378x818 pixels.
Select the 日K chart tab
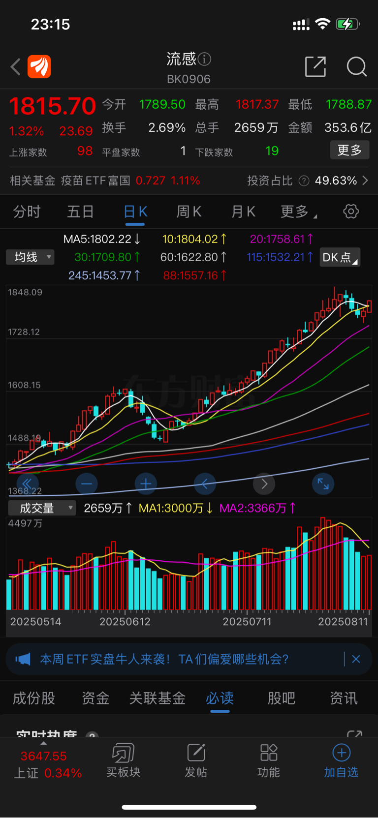(135, 212)
